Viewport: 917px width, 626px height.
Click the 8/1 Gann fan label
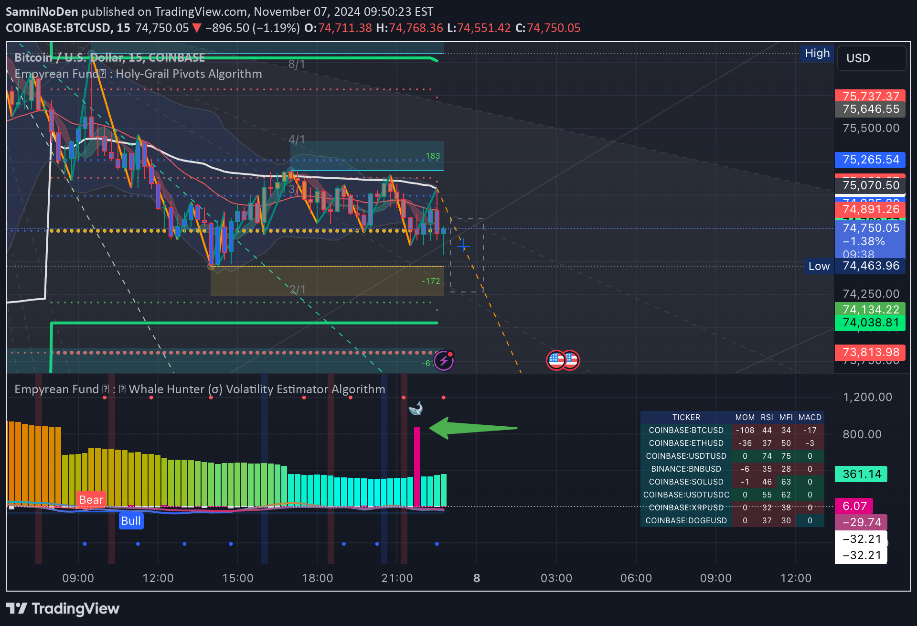pos(297,64)
